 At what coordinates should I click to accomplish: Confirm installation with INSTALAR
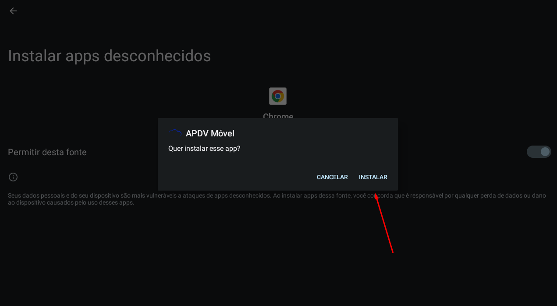373,177
